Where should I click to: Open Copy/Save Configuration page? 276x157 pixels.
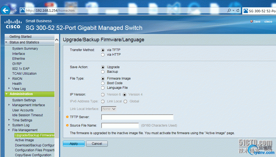(33, 155)
